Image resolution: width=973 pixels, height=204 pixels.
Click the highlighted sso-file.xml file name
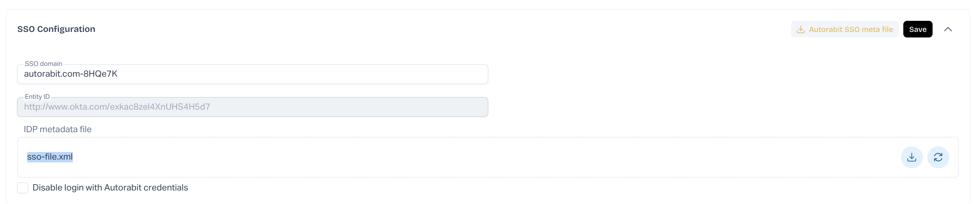tap(50, 157)
